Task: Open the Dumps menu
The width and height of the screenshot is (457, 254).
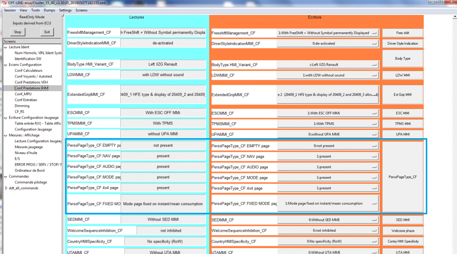Action: coord(49,10)
